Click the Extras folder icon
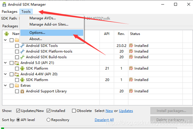The width and height of the screenshot is (193, 129). click(17, 86)
